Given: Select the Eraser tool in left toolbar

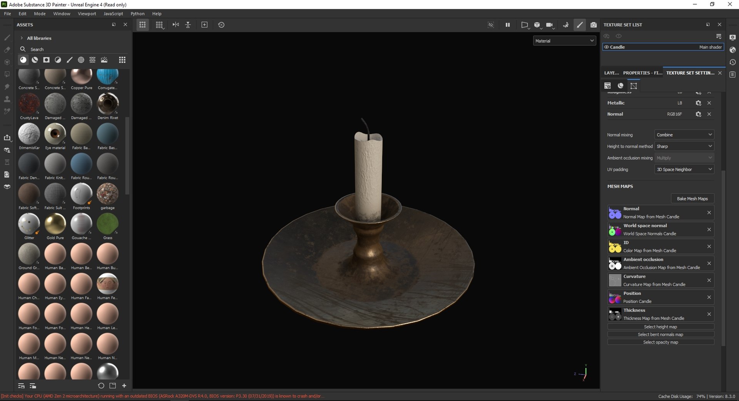Looking at the screenshot, I should (x=7, y=50).
